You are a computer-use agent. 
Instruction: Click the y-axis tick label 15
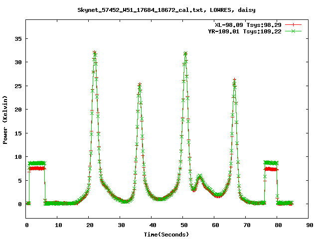click(x=18, y=133)
